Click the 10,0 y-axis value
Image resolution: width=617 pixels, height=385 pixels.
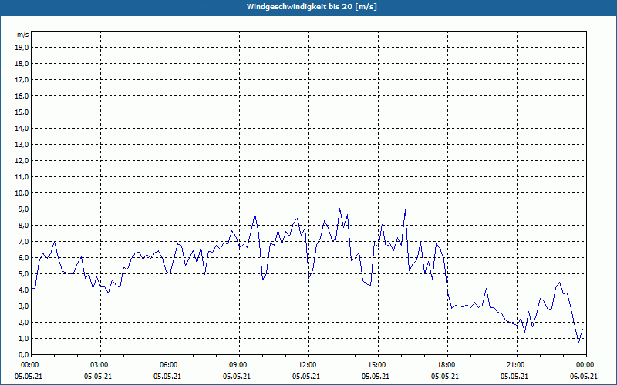22,193
